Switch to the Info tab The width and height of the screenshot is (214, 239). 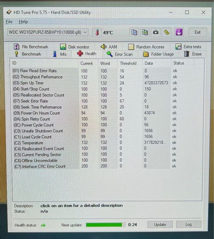pos(60,54)
